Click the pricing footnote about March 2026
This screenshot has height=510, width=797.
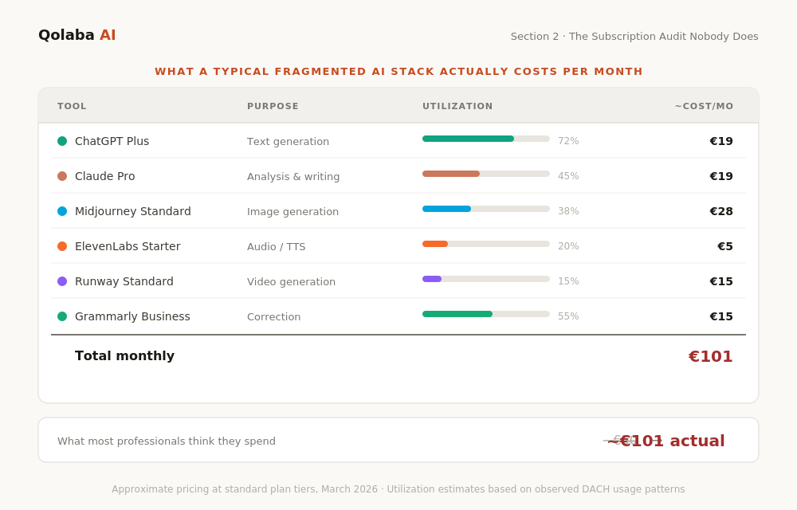(398, 489)
